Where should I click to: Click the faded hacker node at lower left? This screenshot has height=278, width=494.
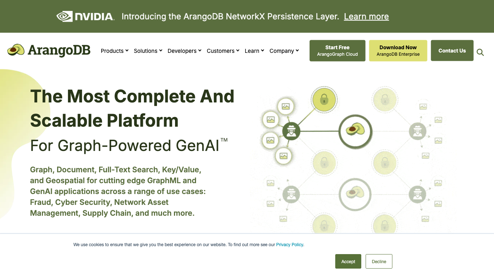pos(291,194)
